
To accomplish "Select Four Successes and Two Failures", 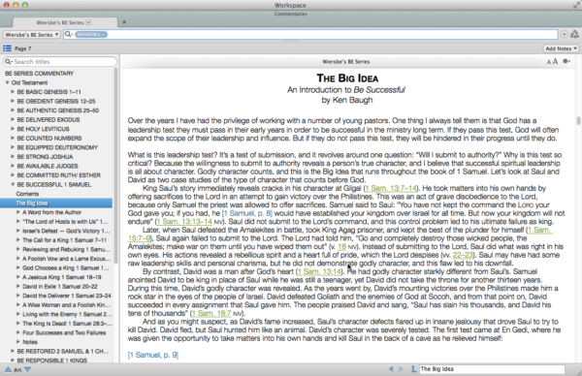I will (64, 333).
